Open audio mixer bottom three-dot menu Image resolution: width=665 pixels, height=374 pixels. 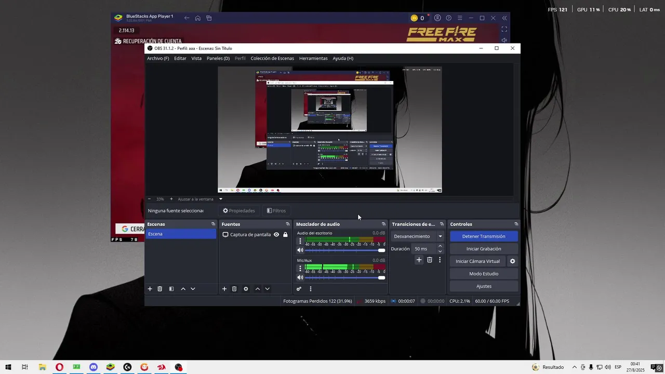click(311, 289)
